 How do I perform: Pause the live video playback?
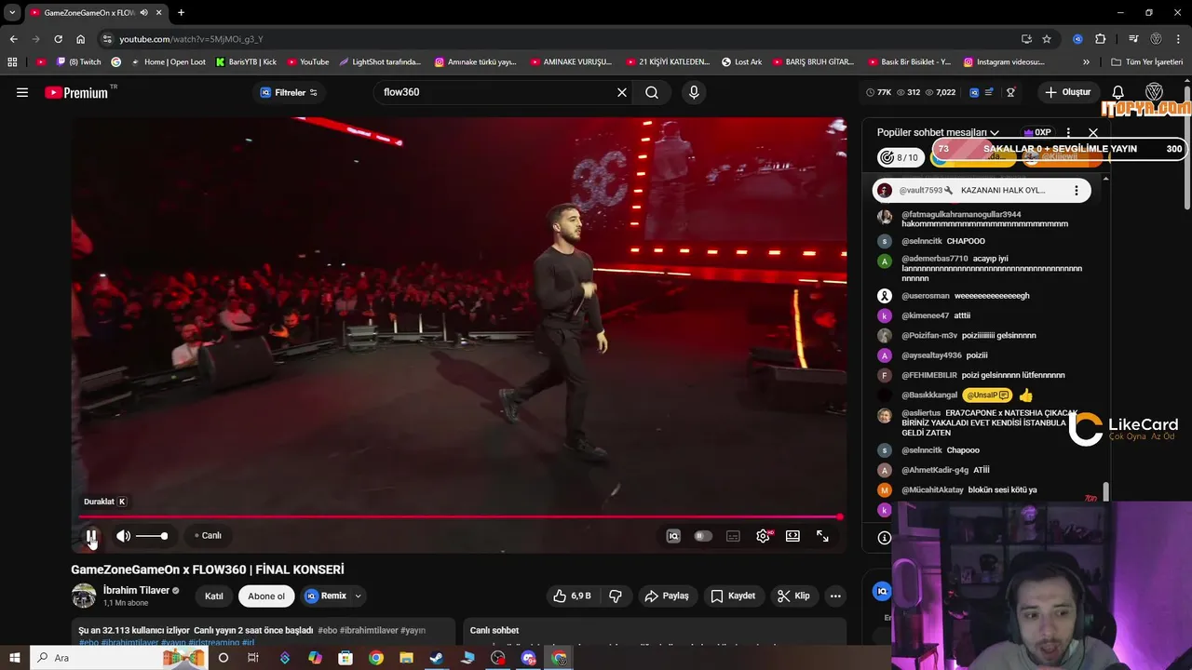coord(92,536)
